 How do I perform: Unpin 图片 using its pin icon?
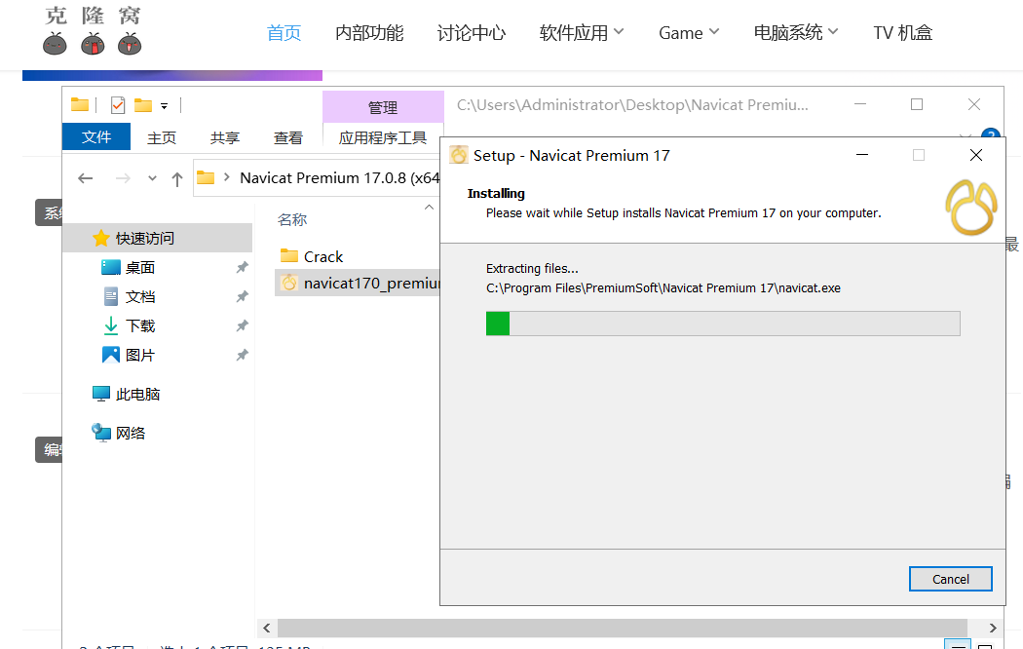click(x=242, y=355)
